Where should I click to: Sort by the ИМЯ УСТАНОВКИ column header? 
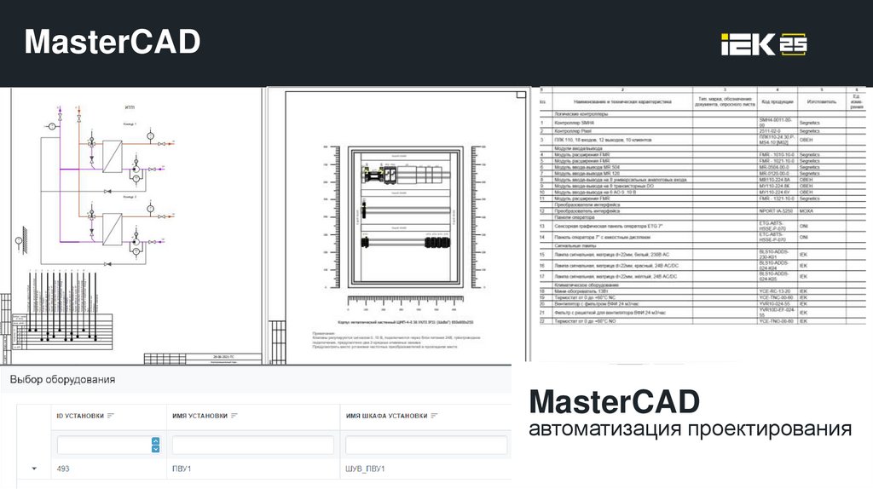[199, 416]
